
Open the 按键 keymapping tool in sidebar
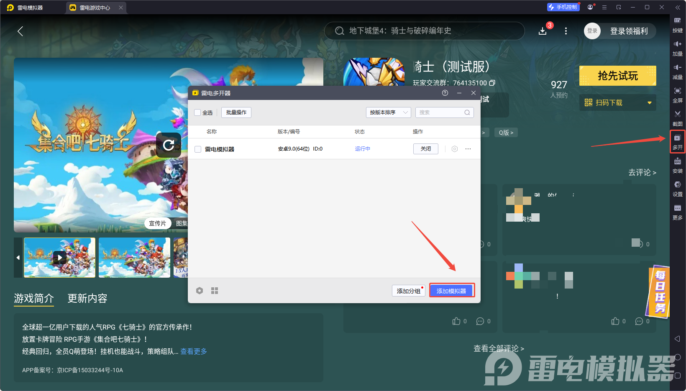(x=677, y=25)
